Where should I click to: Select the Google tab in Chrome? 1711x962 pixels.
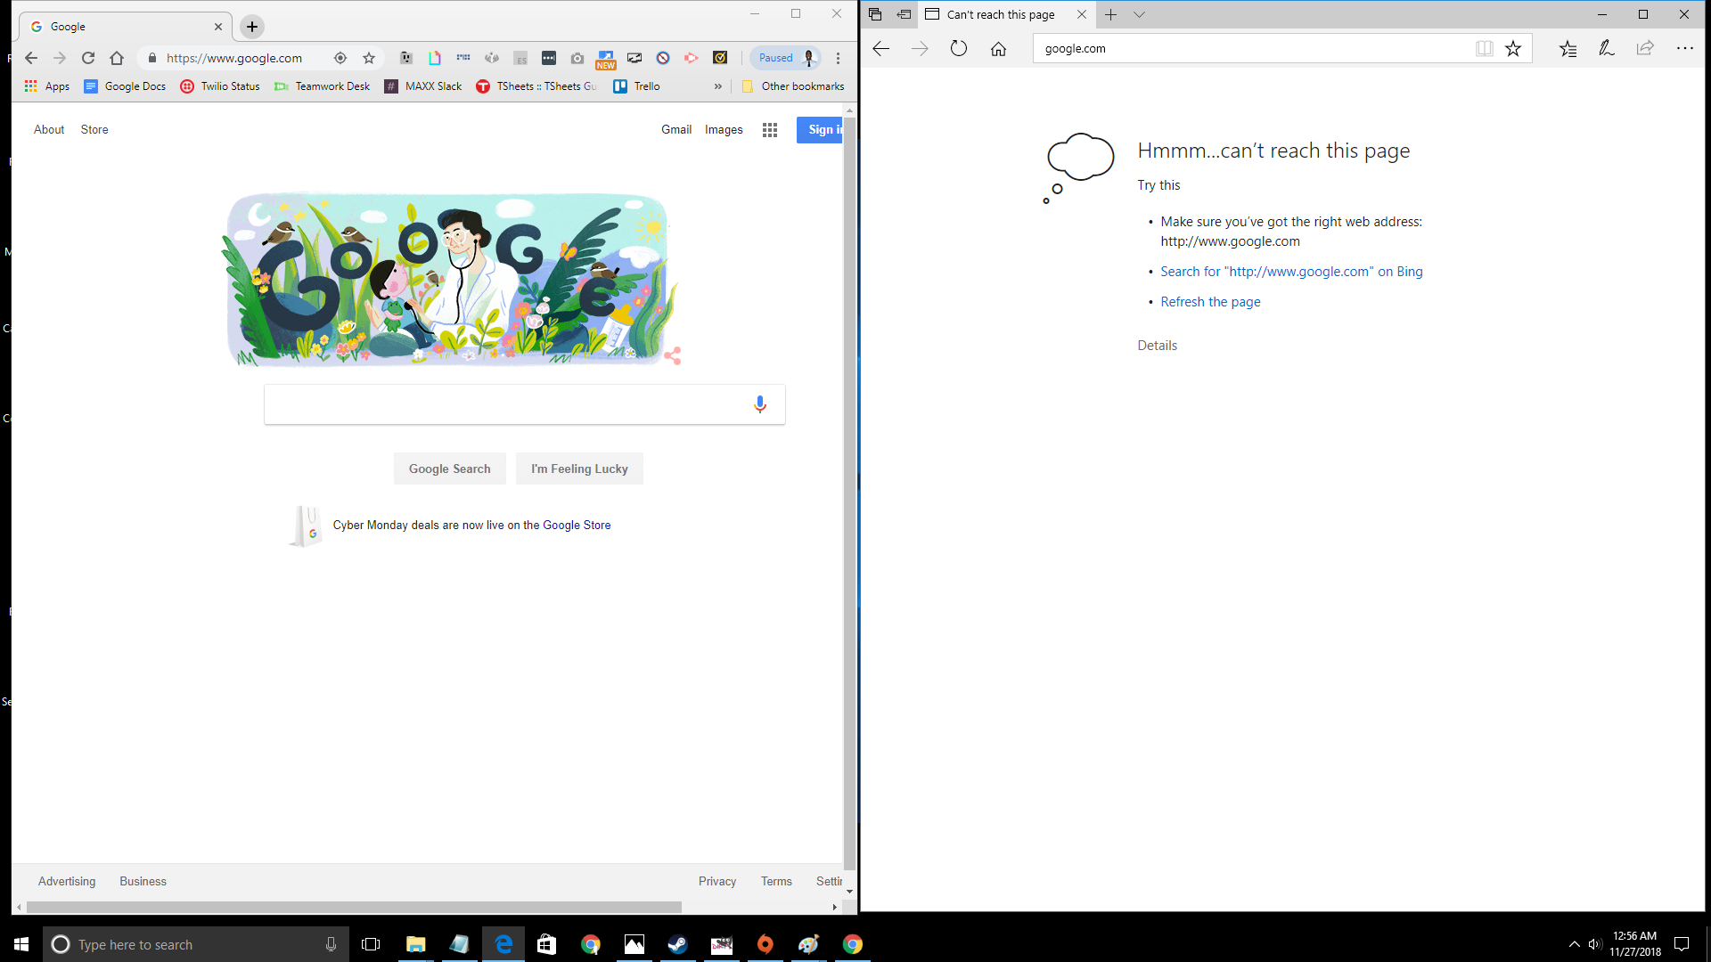coord(125,27)
